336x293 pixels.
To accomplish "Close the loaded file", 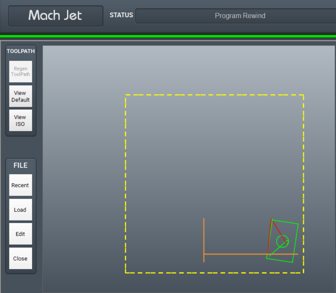I will tap(21, 258).
